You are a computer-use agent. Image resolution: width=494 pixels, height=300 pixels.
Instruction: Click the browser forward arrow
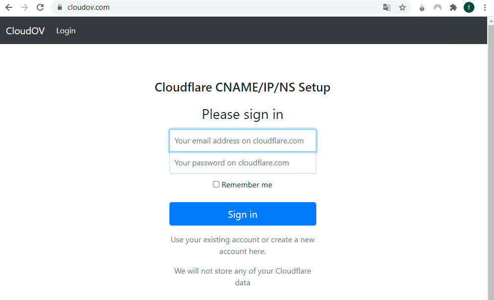(x=24, y=7)
